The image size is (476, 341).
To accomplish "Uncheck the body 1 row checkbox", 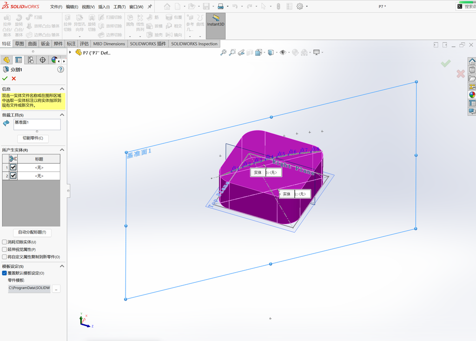I will click(x=13, y=167).
